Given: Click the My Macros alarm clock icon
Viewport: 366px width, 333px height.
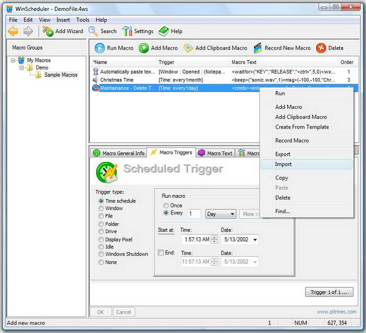Looking at the screenshot, I should pos(21,60).
